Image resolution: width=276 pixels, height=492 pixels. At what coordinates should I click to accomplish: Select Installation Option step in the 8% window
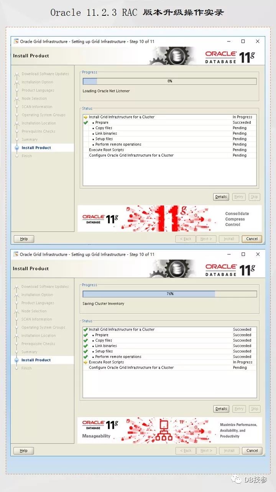click(37, 82)
